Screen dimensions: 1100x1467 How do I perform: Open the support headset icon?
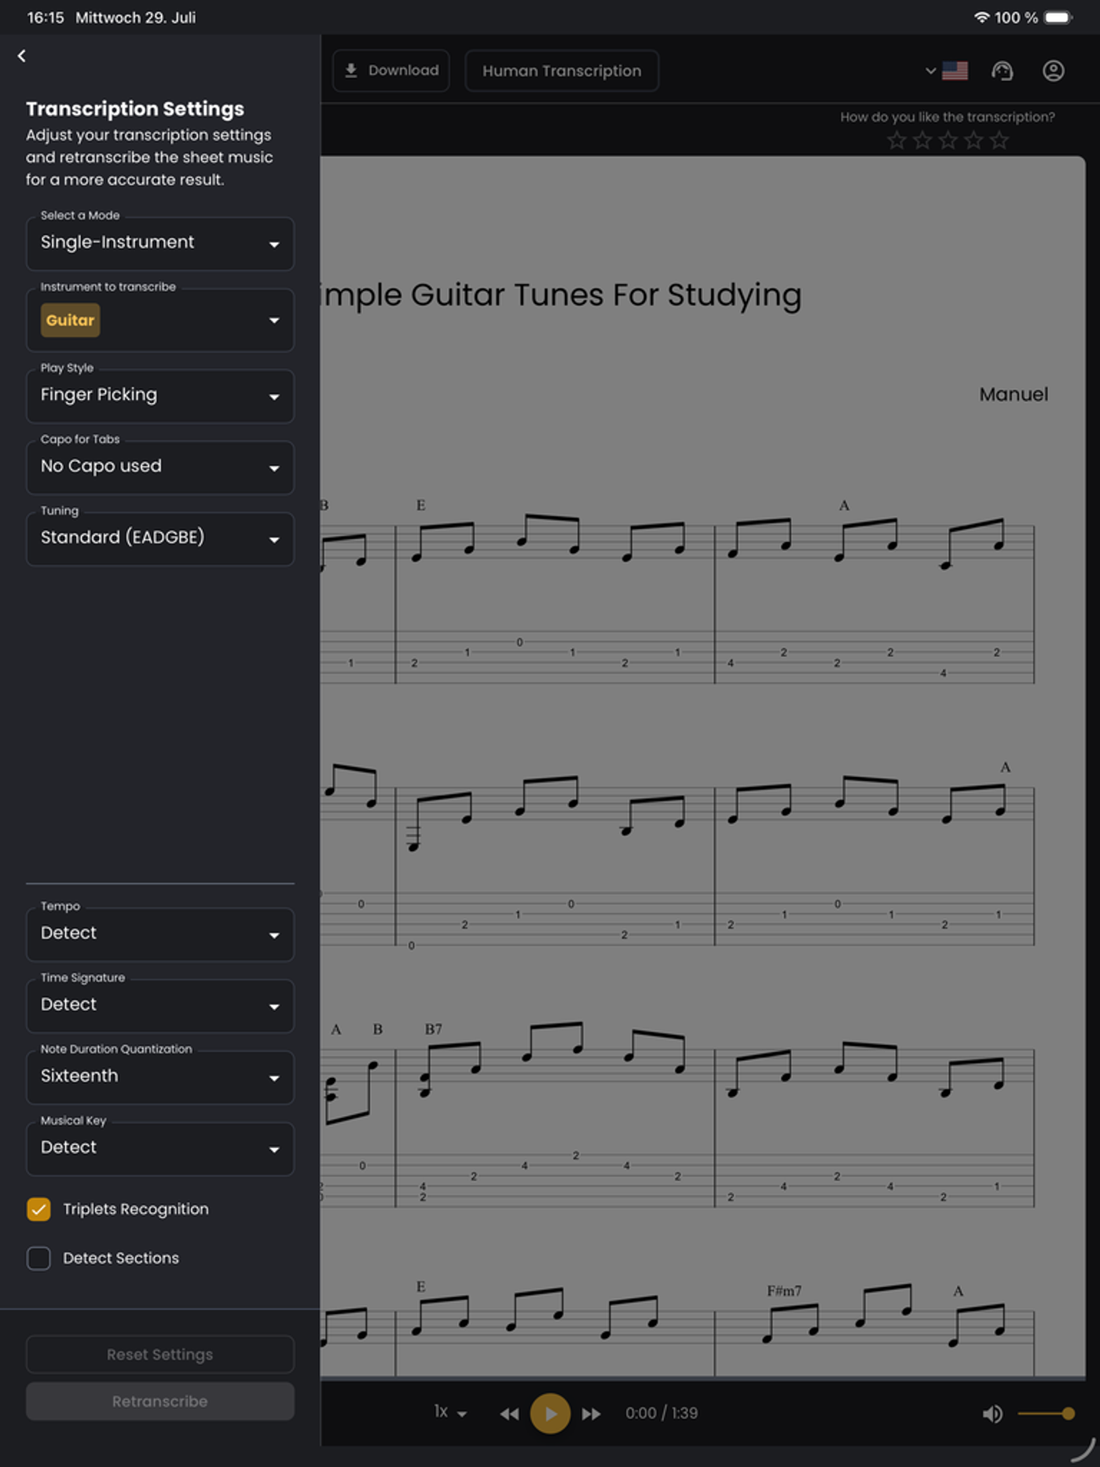(1002, 71)
